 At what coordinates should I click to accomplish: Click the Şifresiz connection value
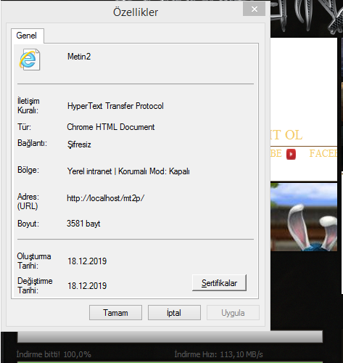click(x=79, y=144)
